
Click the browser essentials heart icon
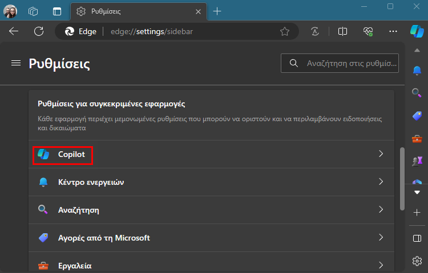tap(368, 31)
